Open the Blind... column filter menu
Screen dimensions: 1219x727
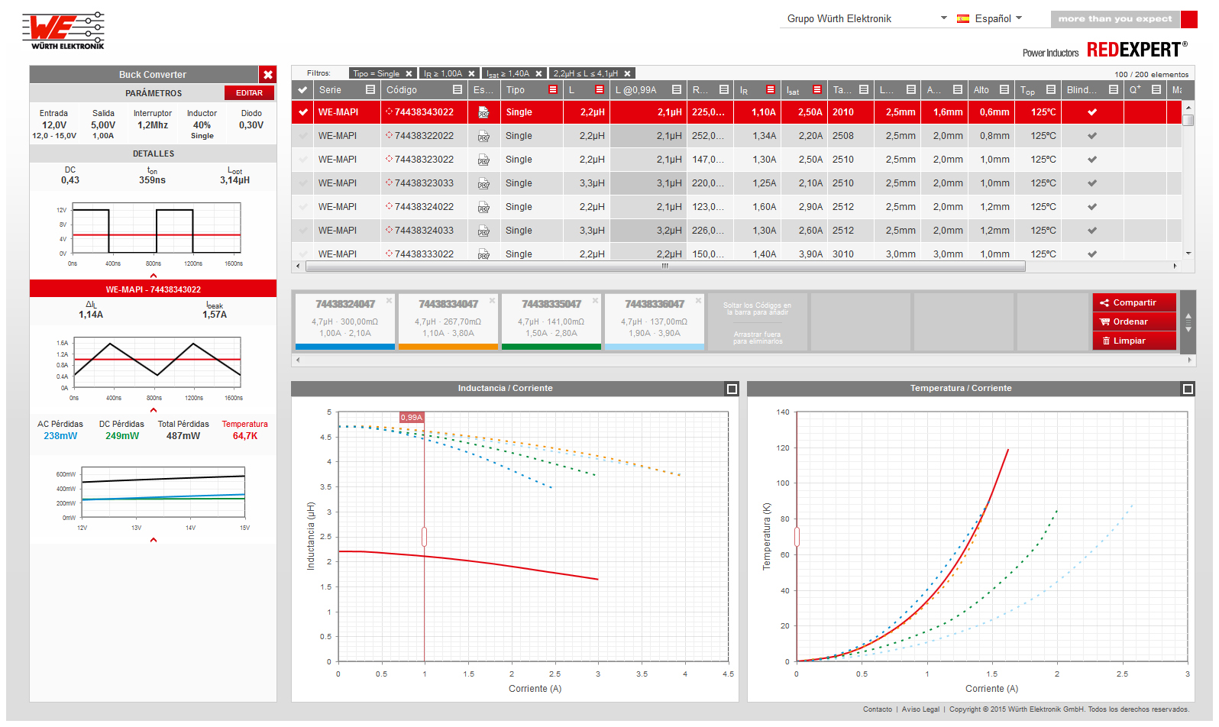1114,90
